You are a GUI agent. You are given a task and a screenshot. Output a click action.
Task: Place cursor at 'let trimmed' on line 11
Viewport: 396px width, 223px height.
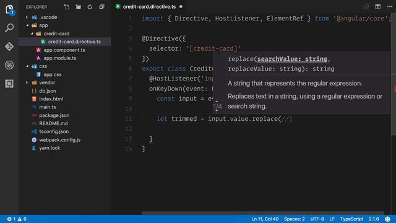tap(176, 118)
